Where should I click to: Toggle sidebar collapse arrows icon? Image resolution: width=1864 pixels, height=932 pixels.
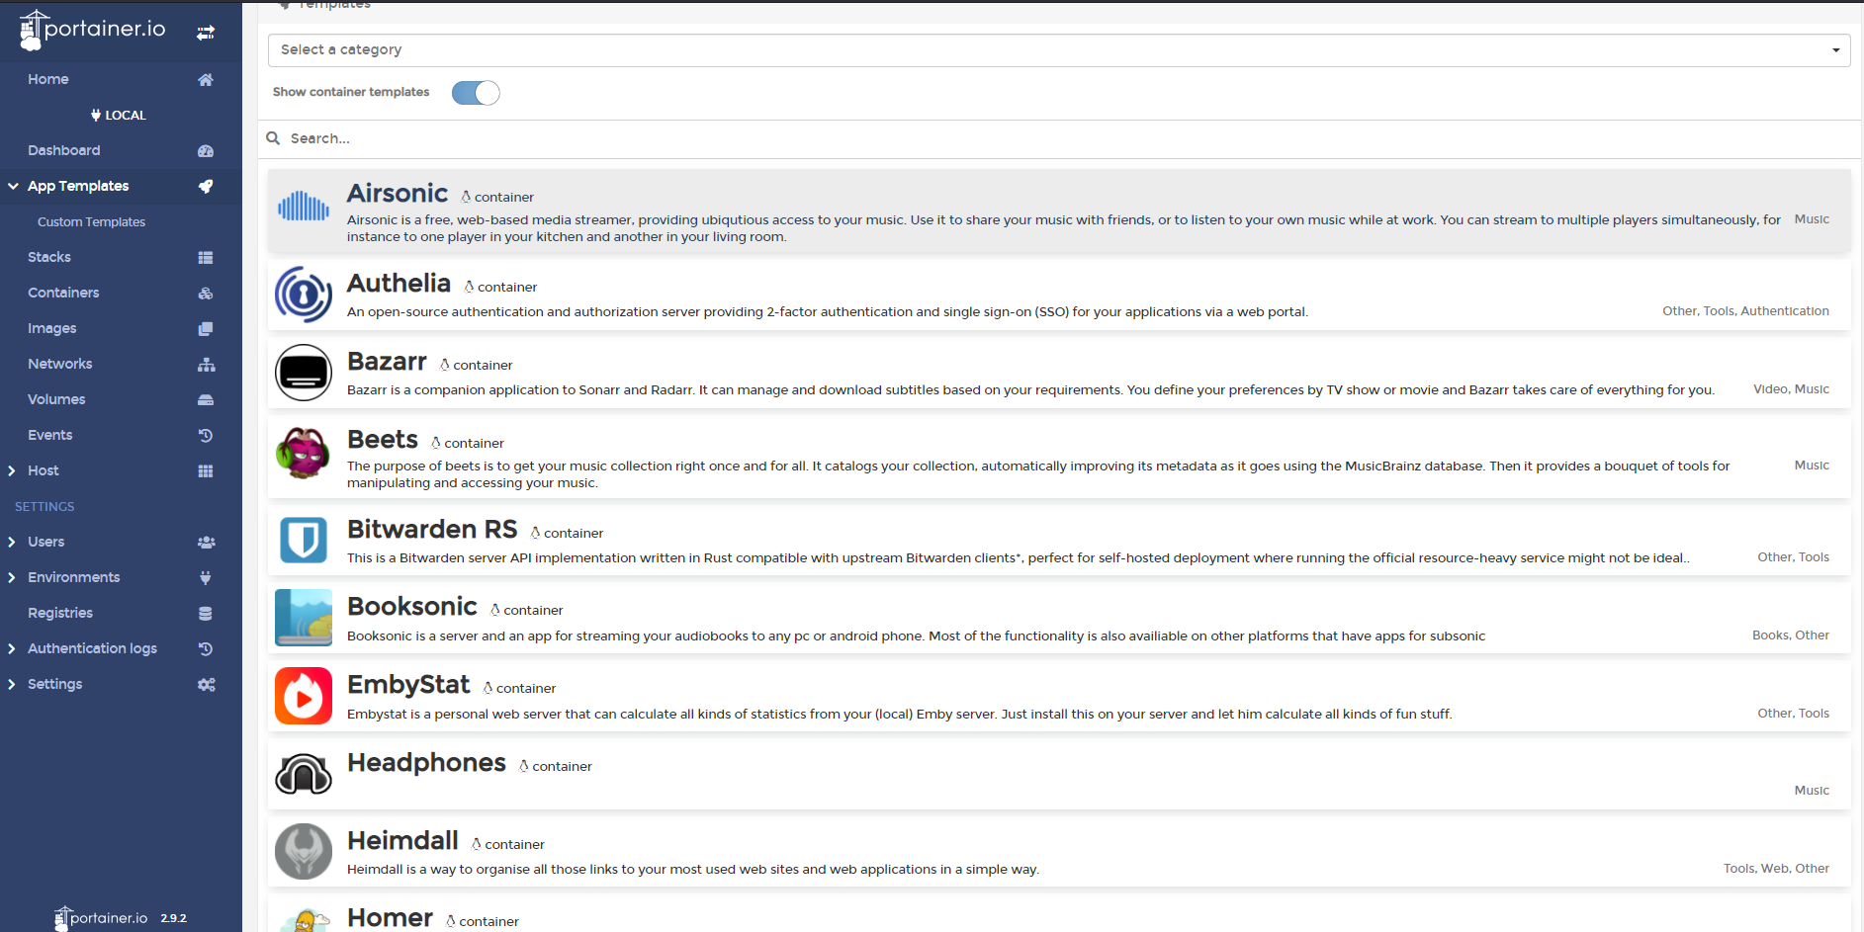pyautogui.click(x=206, y=33)
